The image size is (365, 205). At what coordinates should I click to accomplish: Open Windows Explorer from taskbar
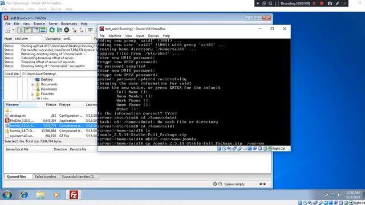pos(40,195)
